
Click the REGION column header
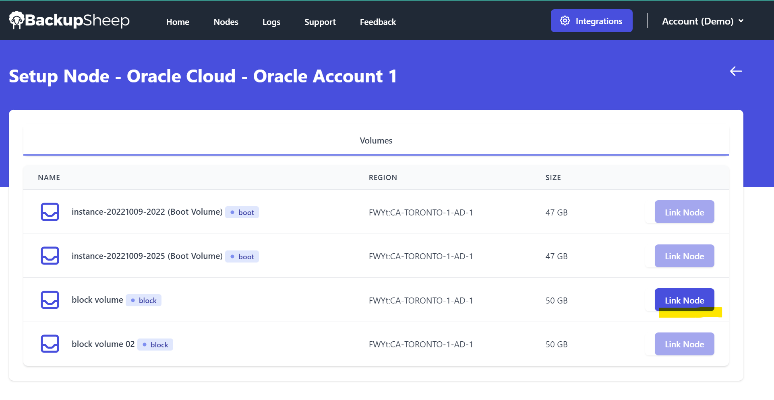383,178
